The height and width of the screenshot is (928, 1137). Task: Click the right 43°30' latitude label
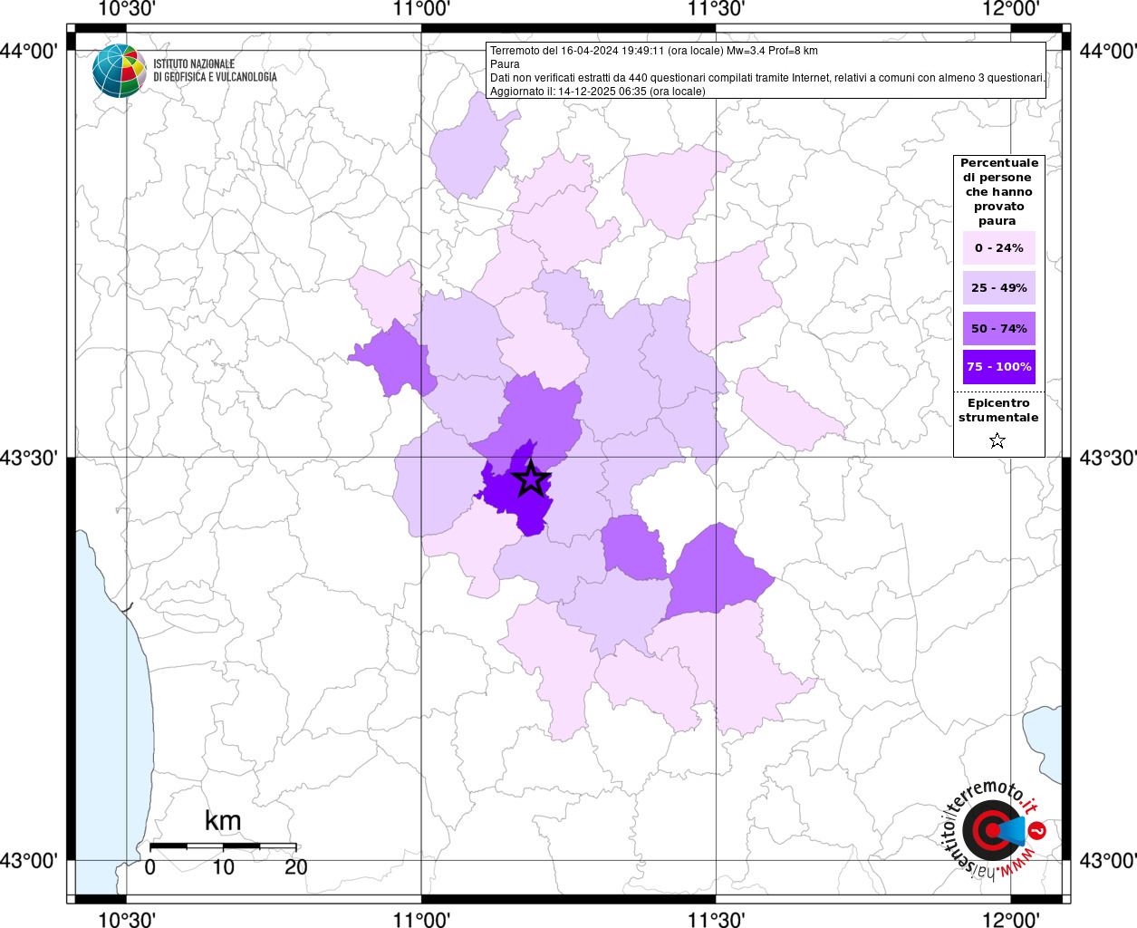pos(1108,458)
